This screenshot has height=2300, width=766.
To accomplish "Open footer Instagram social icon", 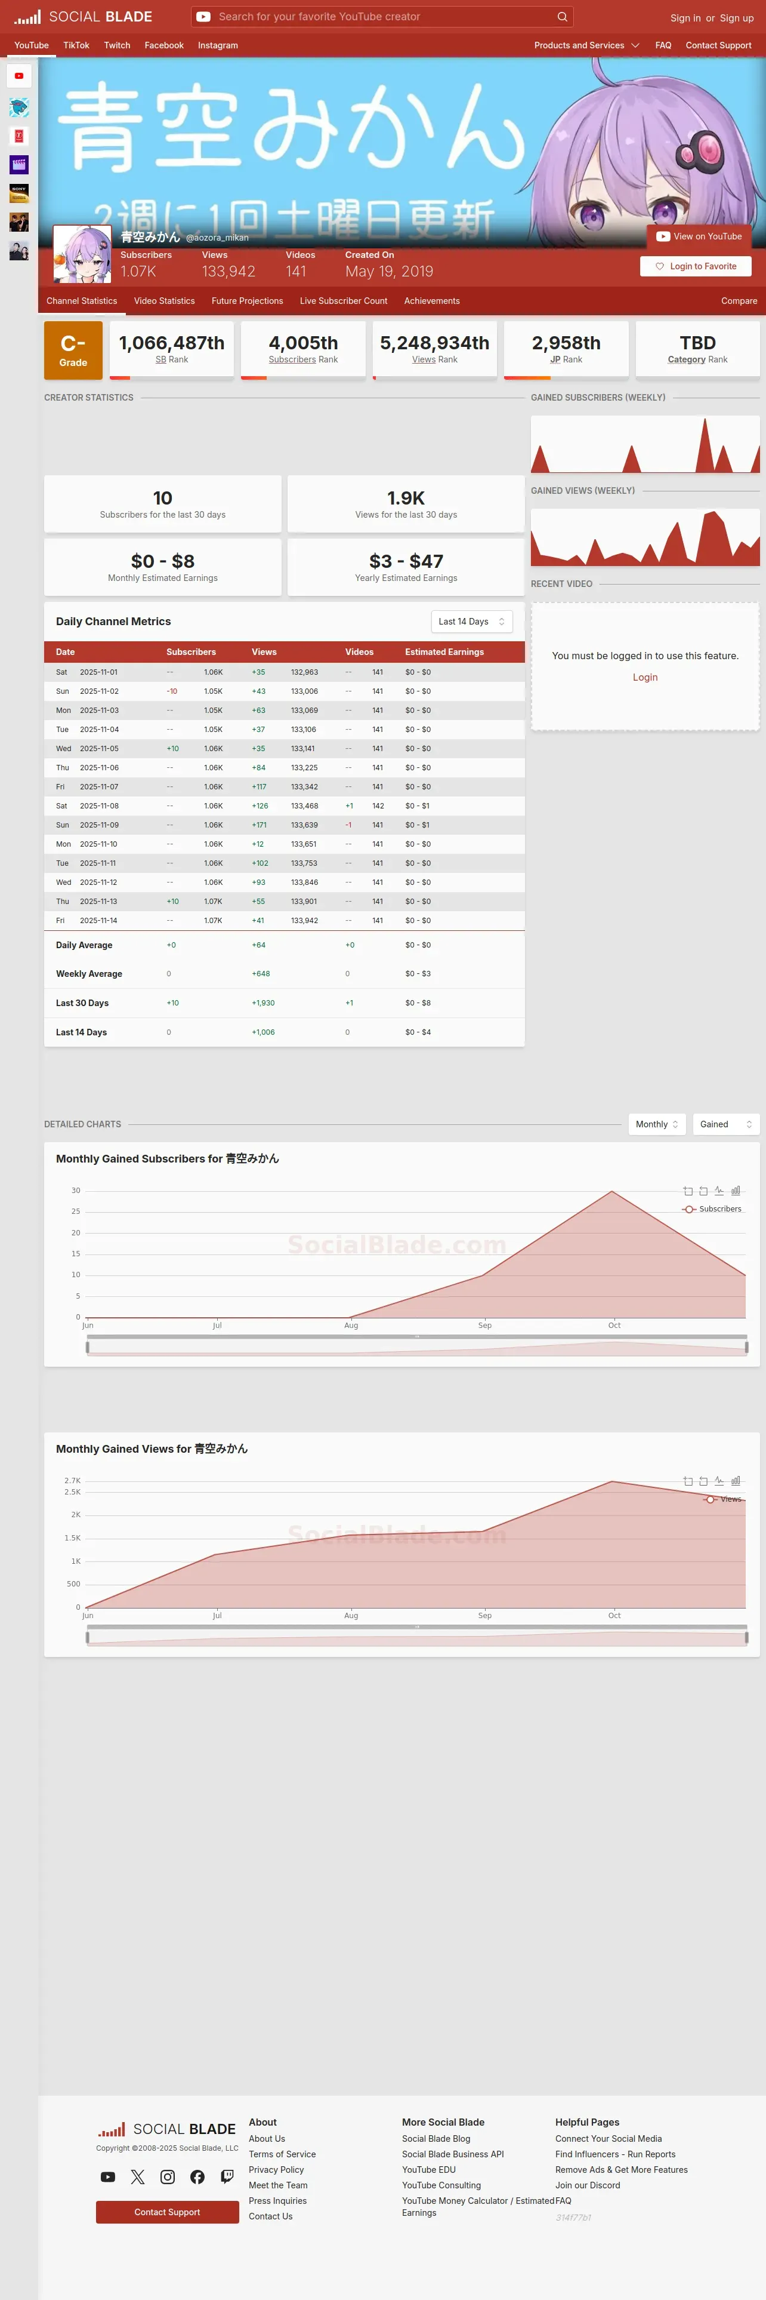I will click(168, 2177).
